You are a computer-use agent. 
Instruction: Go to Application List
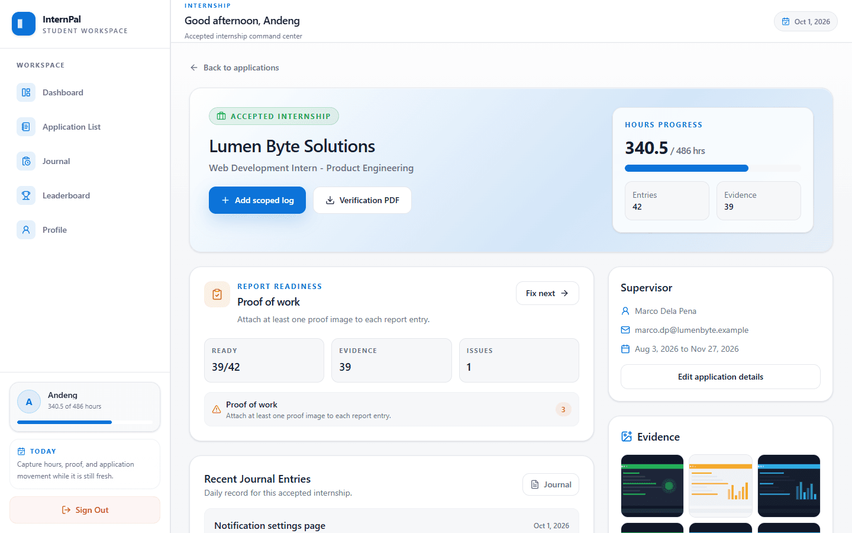[85, 127]
